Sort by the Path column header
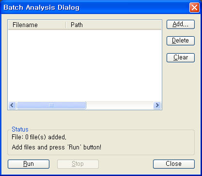 coord(113,25)
